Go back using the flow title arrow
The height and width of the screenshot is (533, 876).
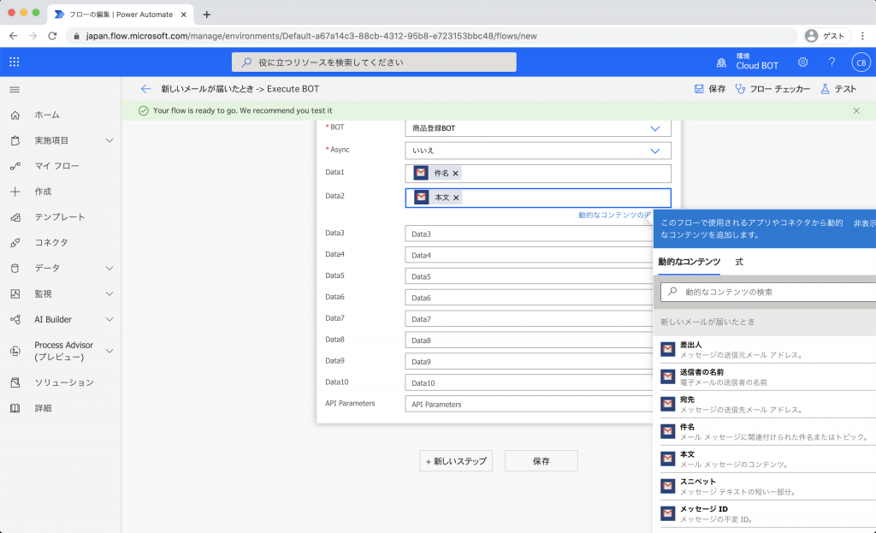pos(145,89)
